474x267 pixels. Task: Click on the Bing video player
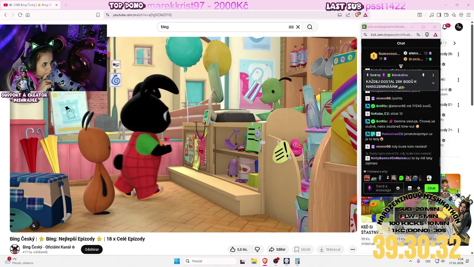click(183, 134)
